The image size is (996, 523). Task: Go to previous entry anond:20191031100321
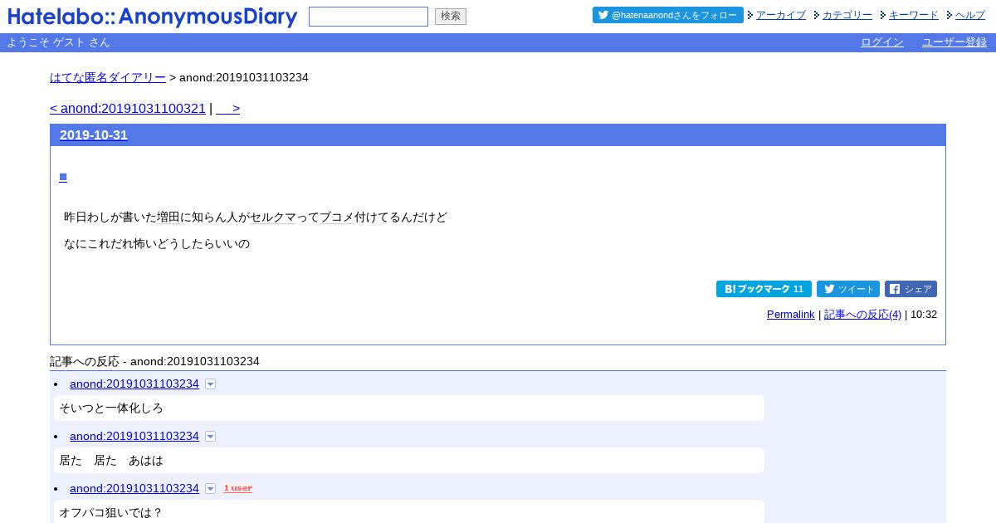point(128,109)
